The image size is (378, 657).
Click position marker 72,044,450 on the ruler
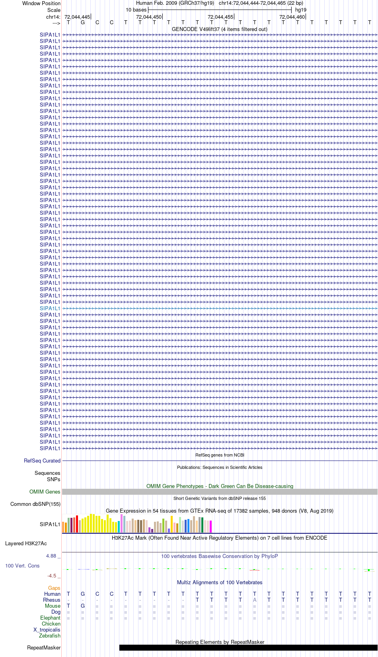pyautogui.click(x=149, y=17)
